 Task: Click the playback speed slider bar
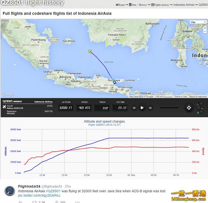(169, 108)
